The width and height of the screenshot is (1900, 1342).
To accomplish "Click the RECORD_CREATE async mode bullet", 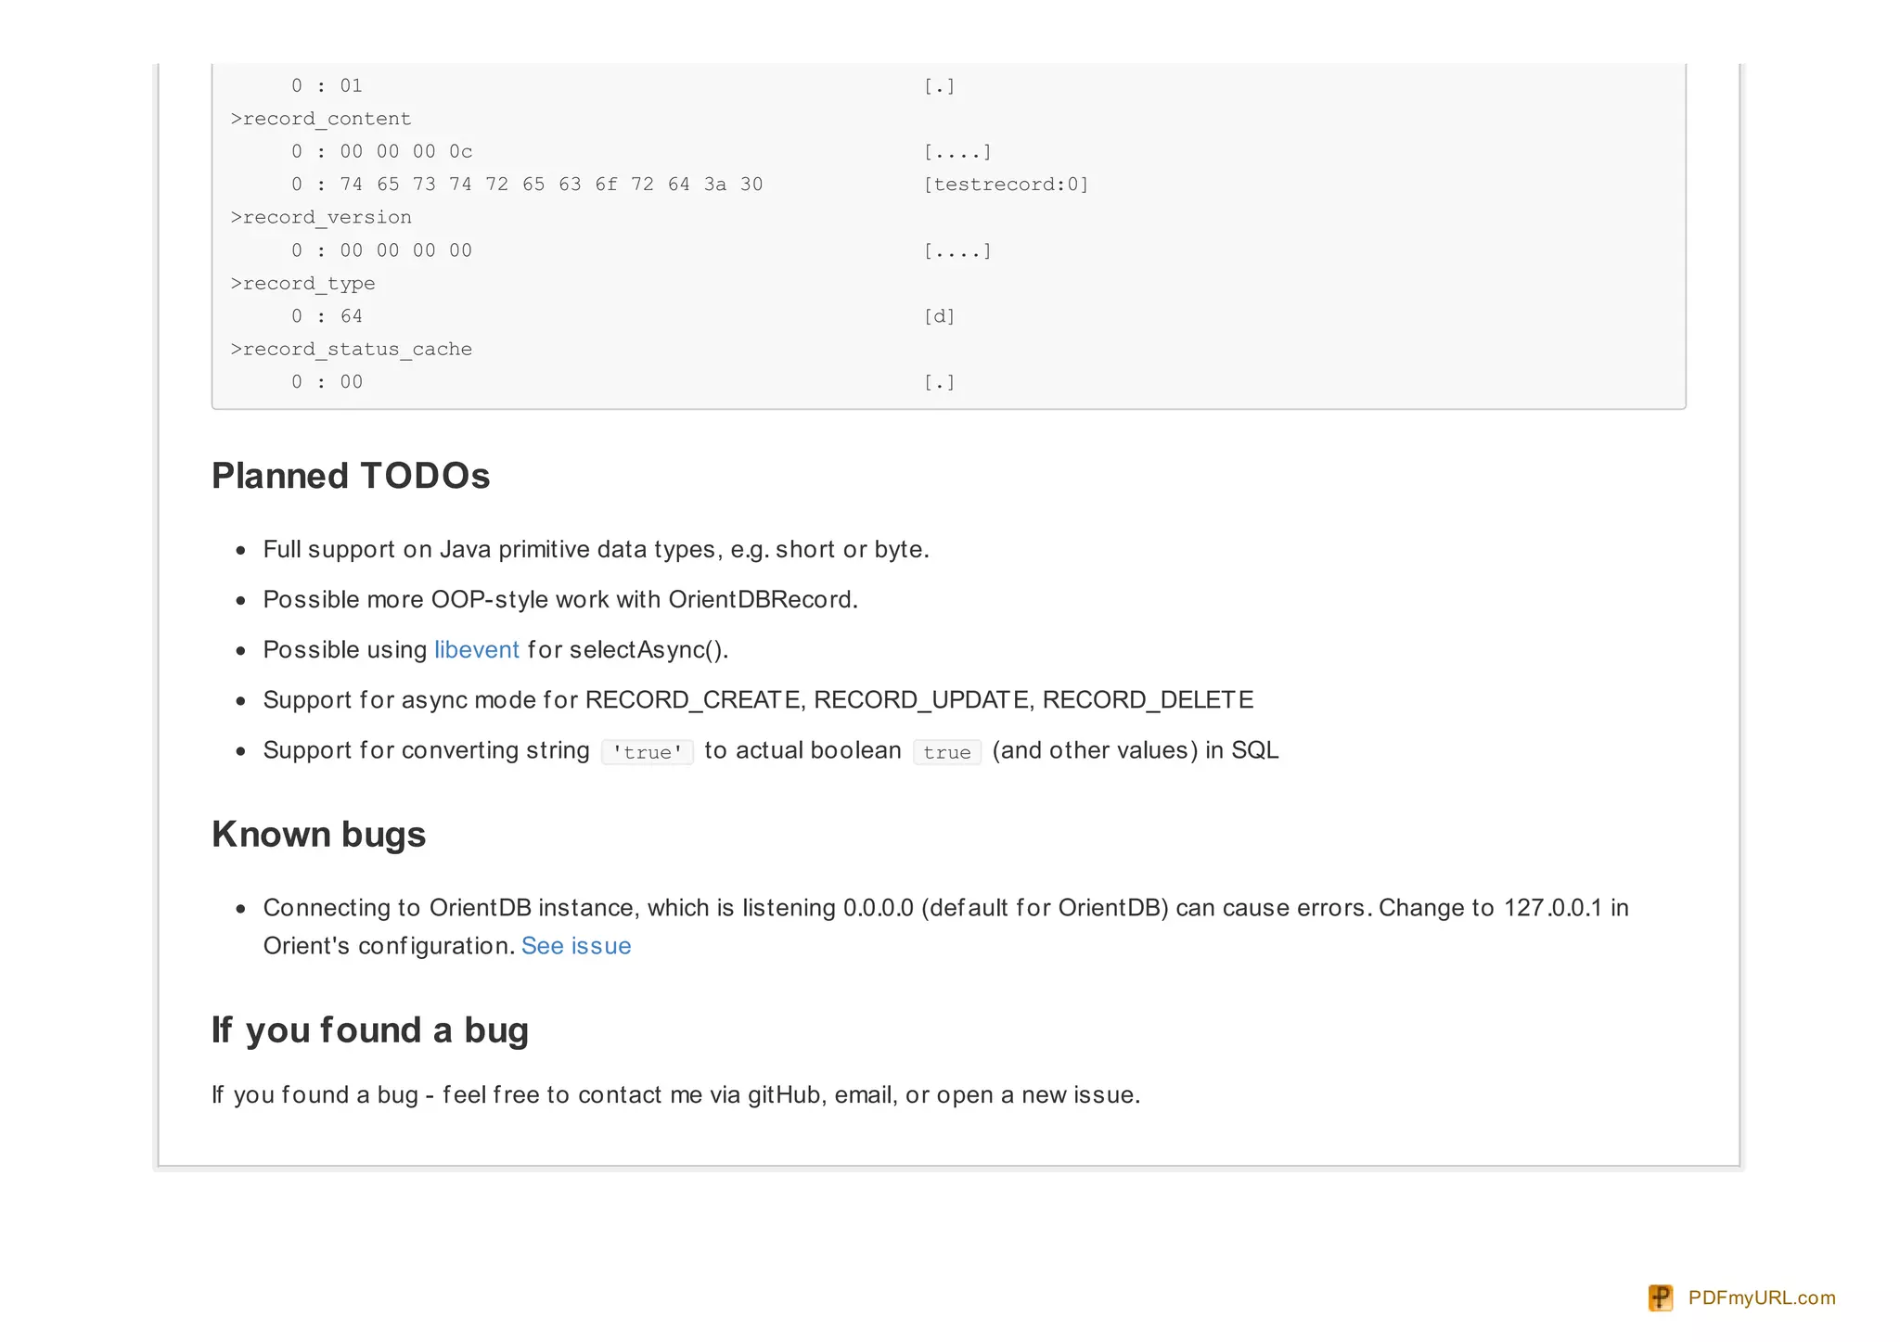I will (x=758, y=699).
